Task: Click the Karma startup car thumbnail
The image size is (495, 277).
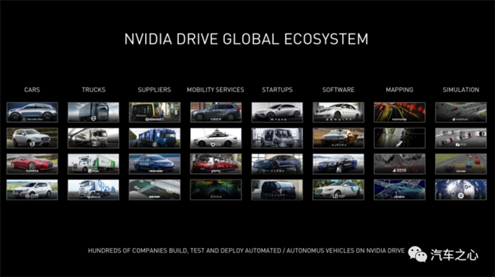Action: [277, 164]
